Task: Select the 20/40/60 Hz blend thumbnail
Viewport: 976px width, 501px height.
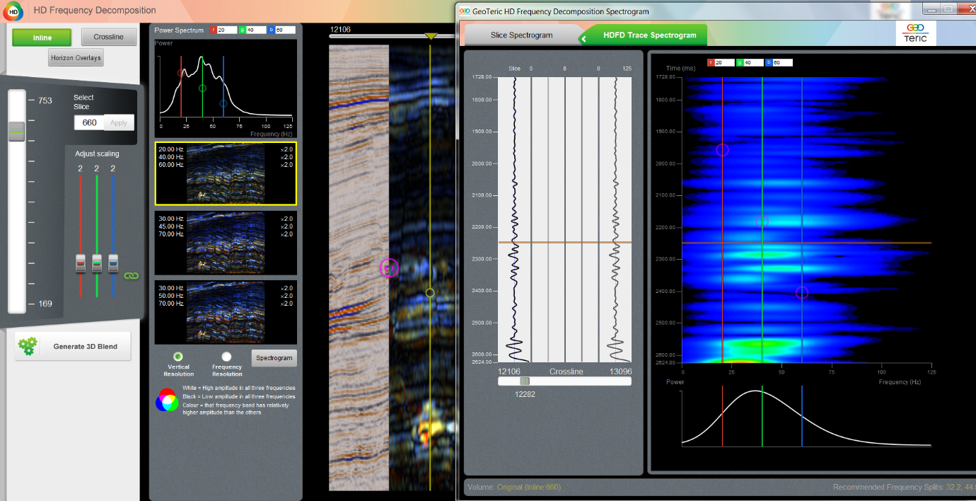Action: tap(226, 173)
